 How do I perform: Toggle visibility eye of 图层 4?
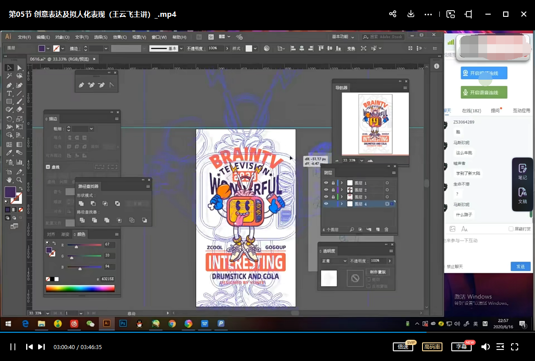[326, 204]
